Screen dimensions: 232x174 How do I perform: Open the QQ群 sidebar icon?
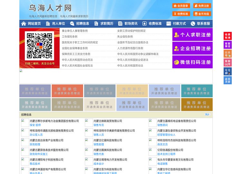tap(227, 72)
